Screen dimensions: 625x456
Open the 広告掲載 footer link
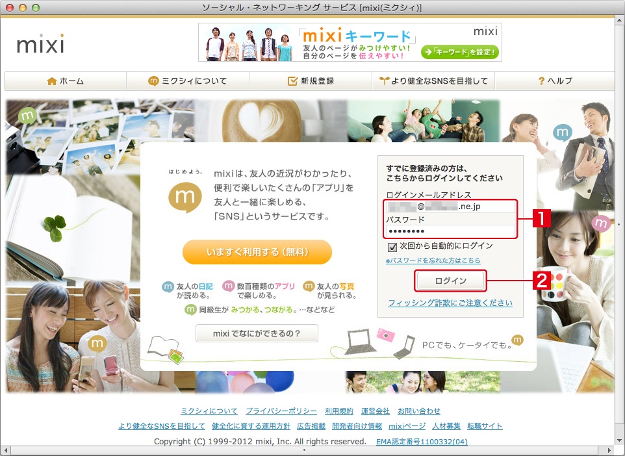[311, 426]
